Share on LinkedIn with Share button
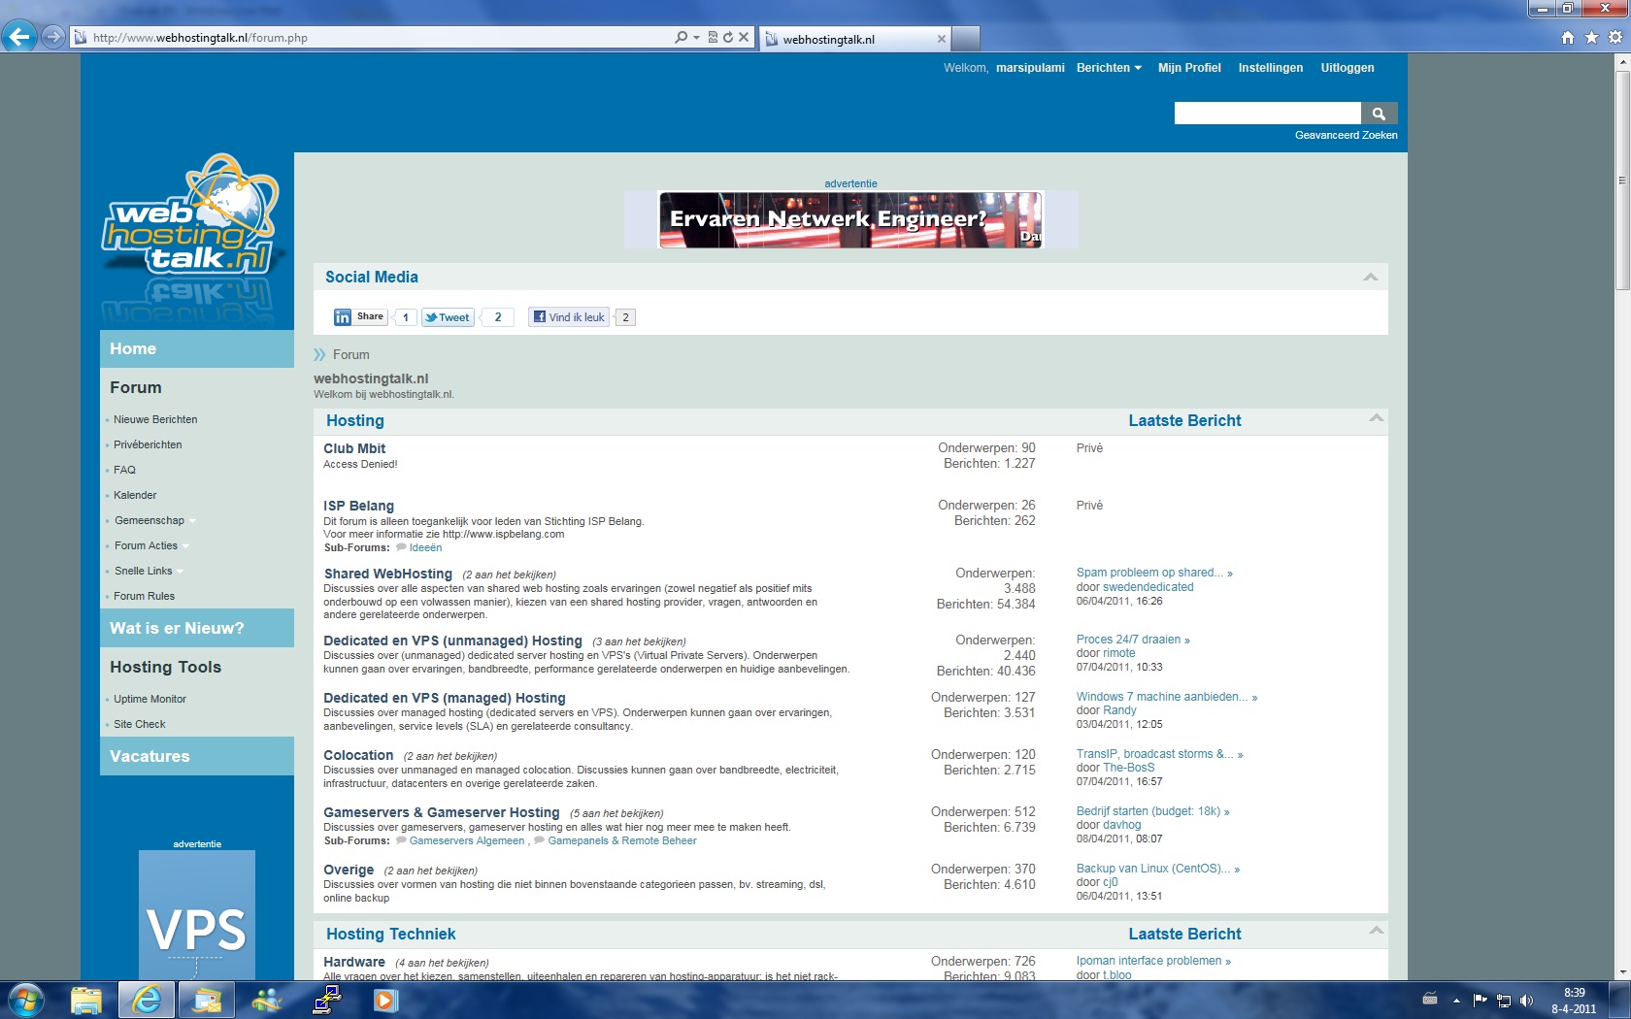This screenshot has width=1631, height=1019. coord(360,317)
